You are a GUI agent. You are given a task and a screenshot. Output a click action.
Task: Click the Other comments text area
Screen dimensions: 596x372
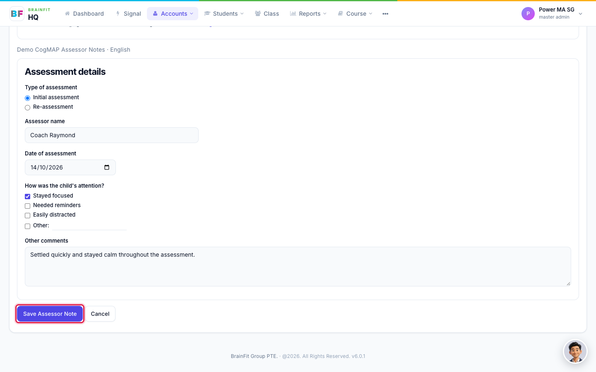tap(298, 267)
